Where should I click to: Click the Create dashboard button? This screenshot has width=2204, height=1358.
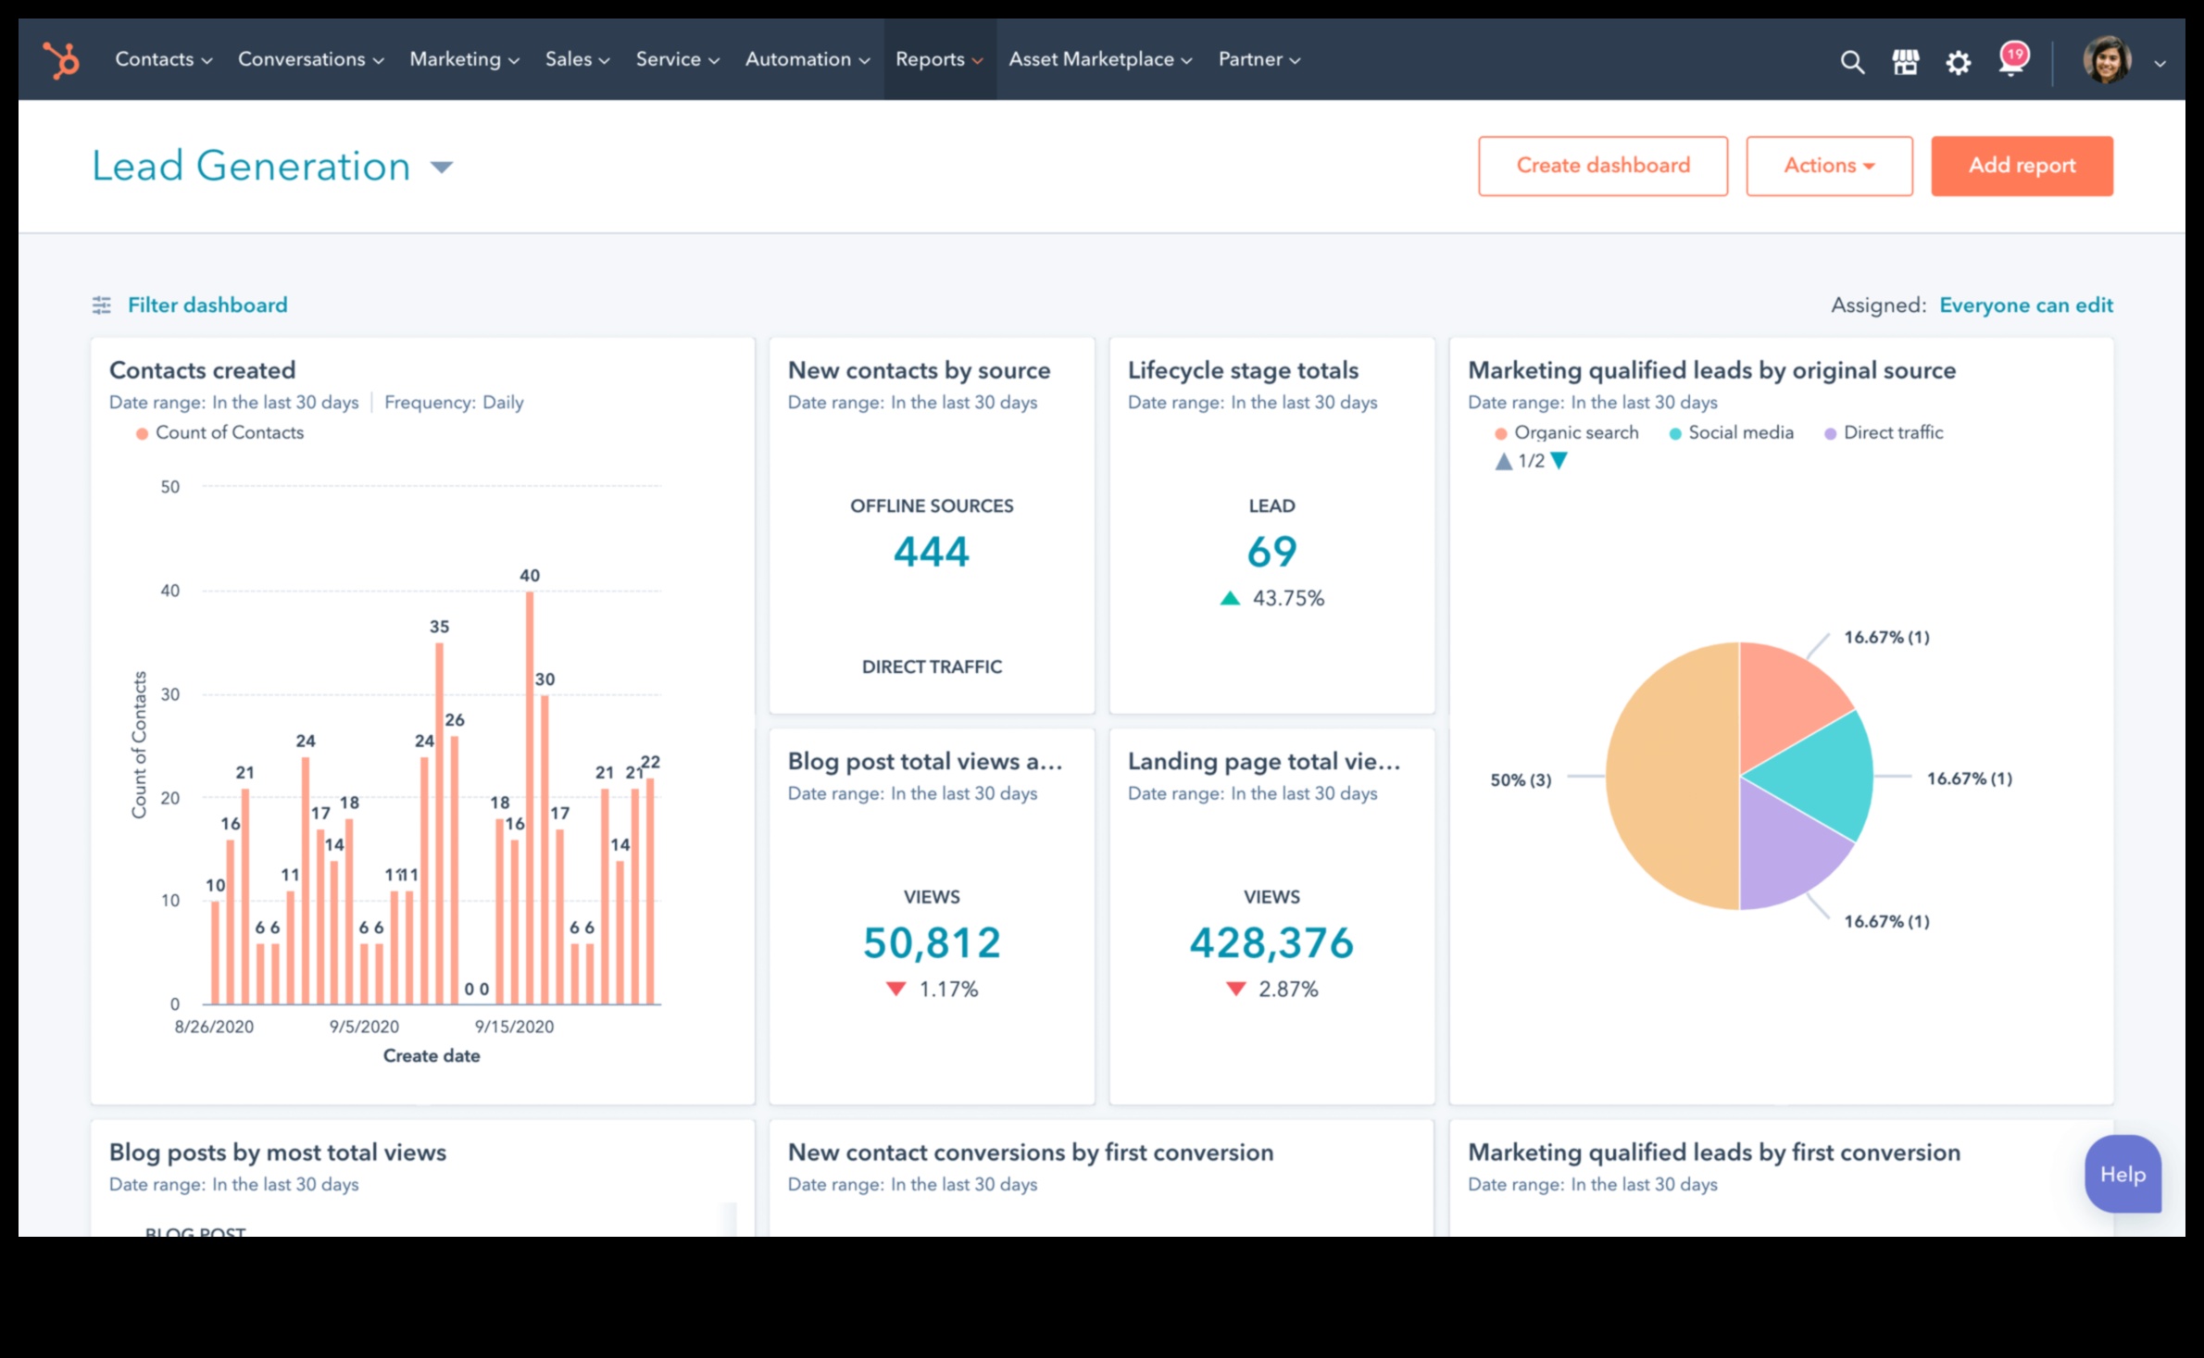(x=1603, y=166)
